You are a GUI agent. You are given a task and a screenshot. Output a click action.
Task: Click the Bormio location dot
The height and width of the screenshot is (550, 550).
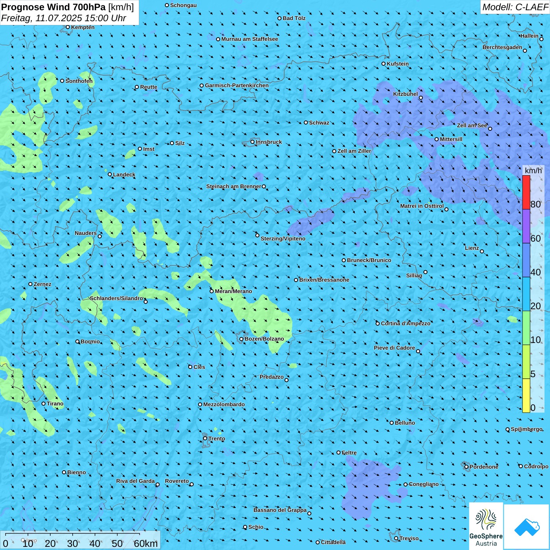[x=77, y=341]
